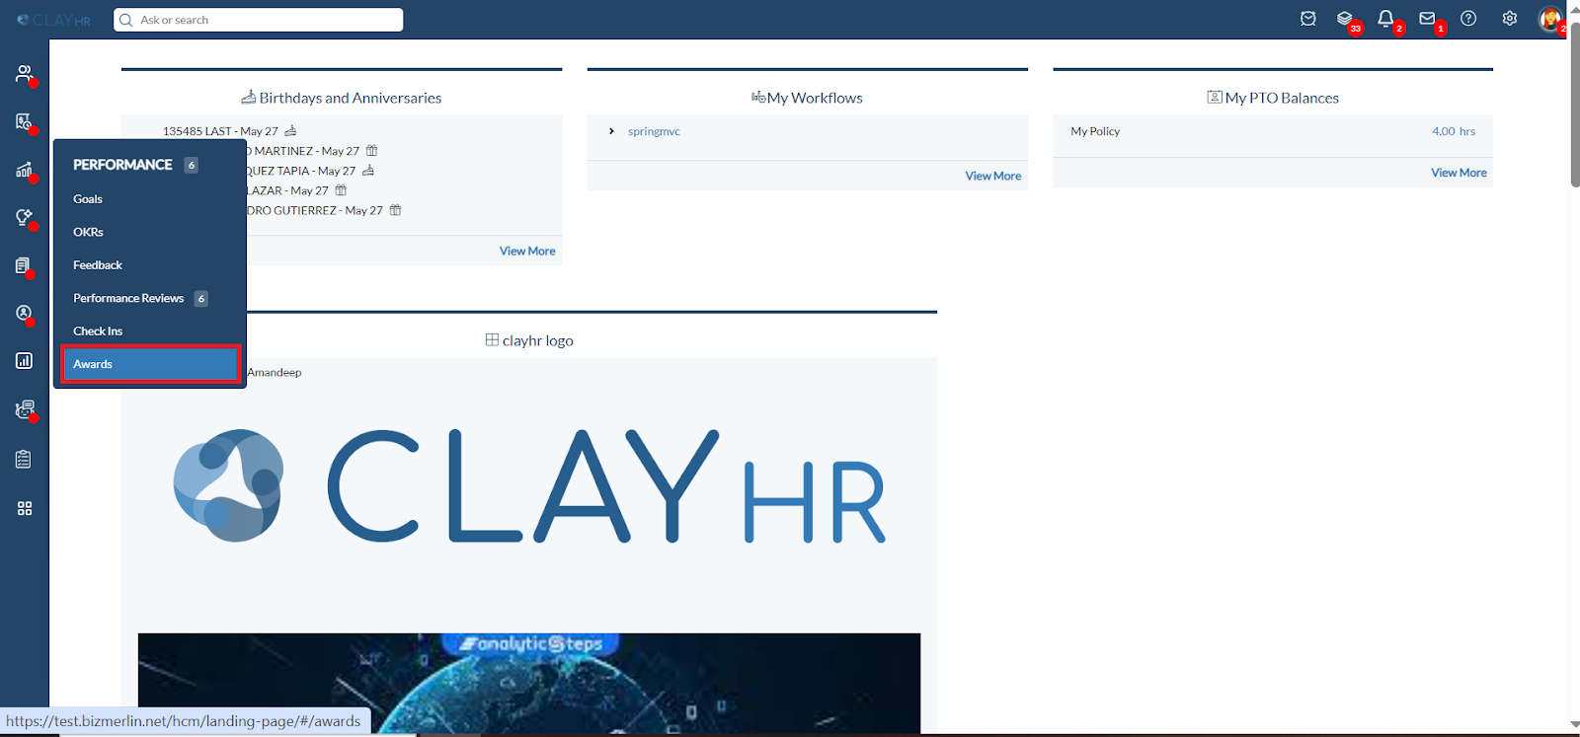The image size is (1580, 737).
Task: Open the payroll money-clock sidebar icon
Action: pyautogui.click(x=25, y=121)
